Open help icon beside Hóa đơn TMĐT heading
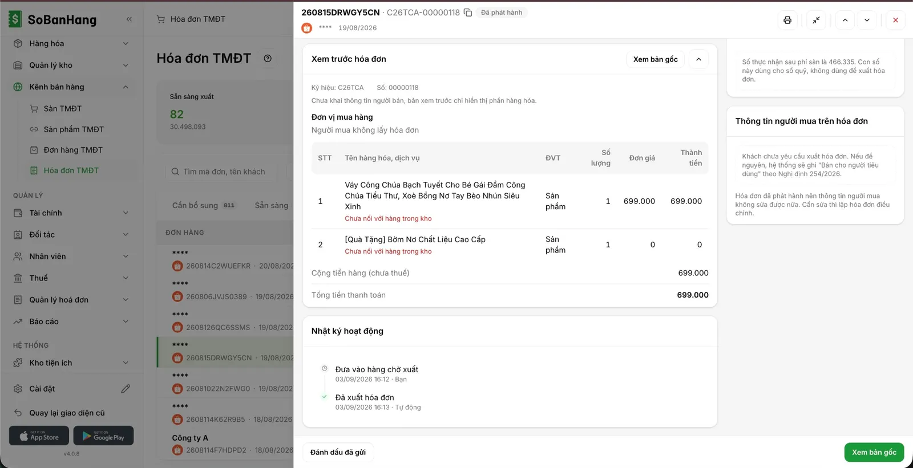 [x=268, y=58]
